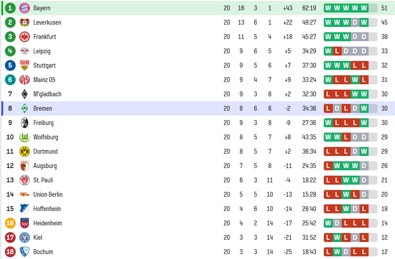Click the Freiburg team name
The height and width of the screenshot is (259, 395).
[43, 123]
